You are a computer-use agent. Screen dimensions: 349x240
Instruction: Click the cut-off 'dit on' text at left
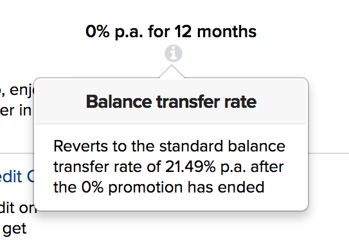pyautogui.click(x=17, y=208)
